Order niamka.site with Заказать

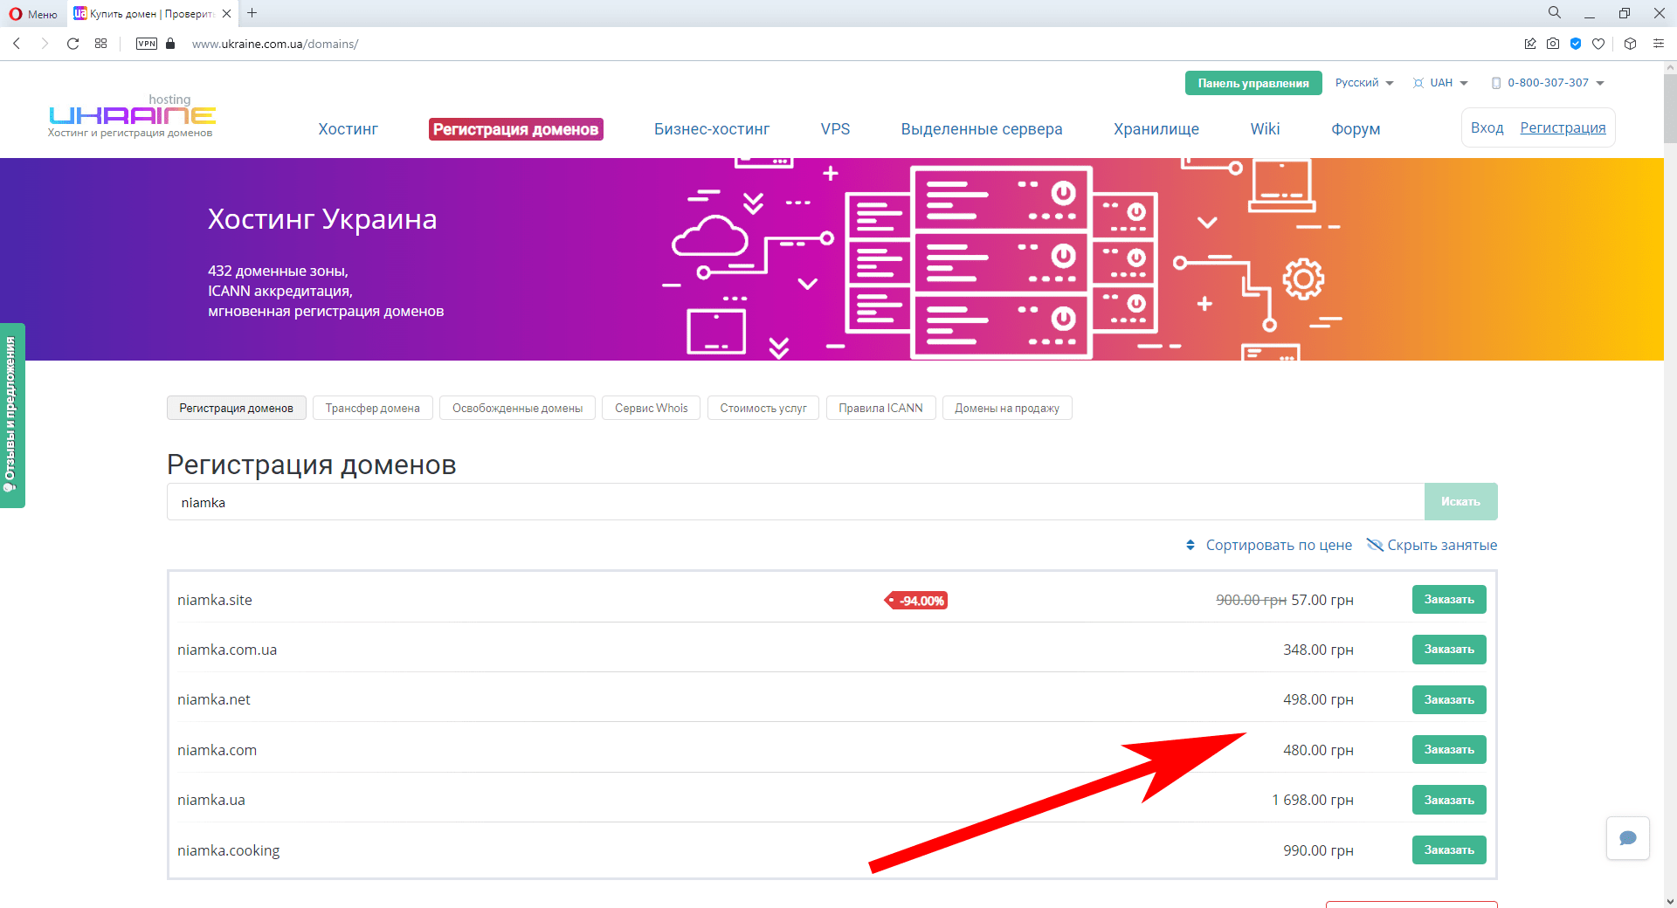(1449, 600)
